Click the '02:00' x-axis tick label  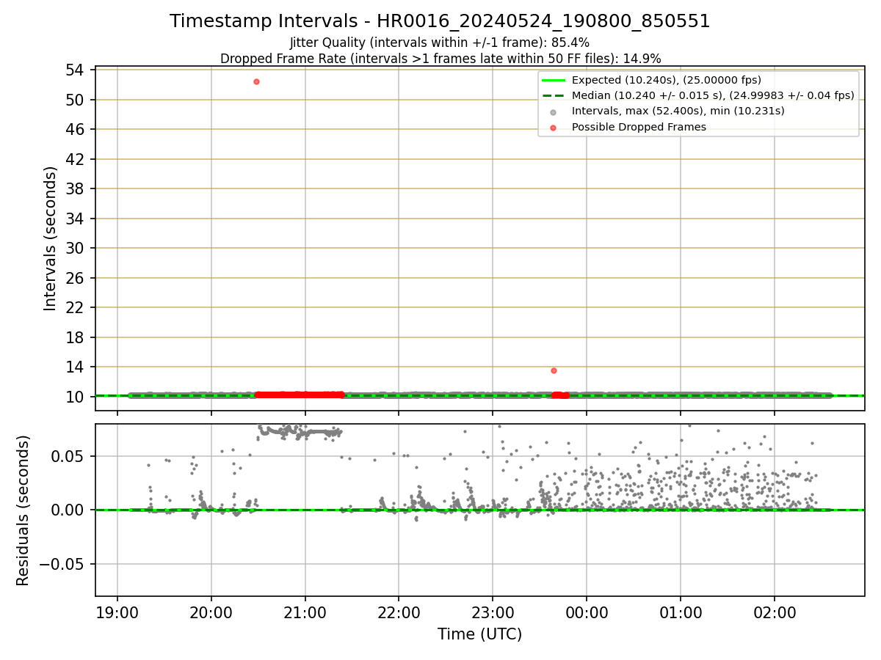(775, 612)
